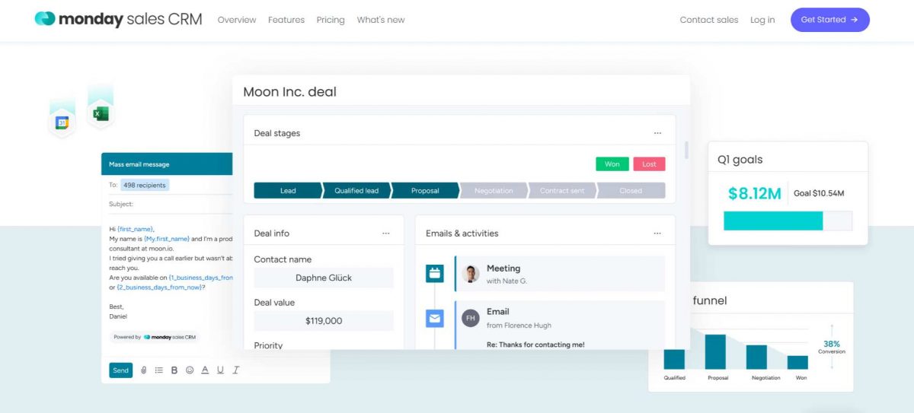Screen dimensions: 914x413
Task: Click the text color icon
Action: pyautogui.click(x=205, y=370)
